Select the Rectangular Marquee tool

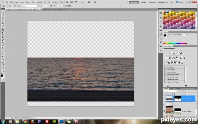tap(3, 15)
